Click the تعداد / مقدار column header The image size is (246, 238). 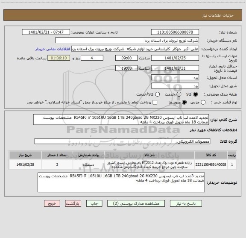[57, 155]
